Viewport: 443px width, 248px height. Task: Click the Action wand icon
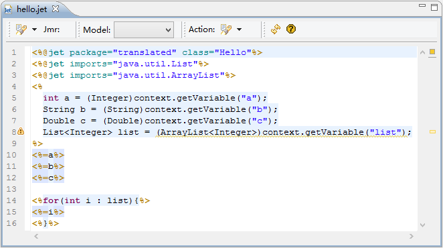(226, 29)
